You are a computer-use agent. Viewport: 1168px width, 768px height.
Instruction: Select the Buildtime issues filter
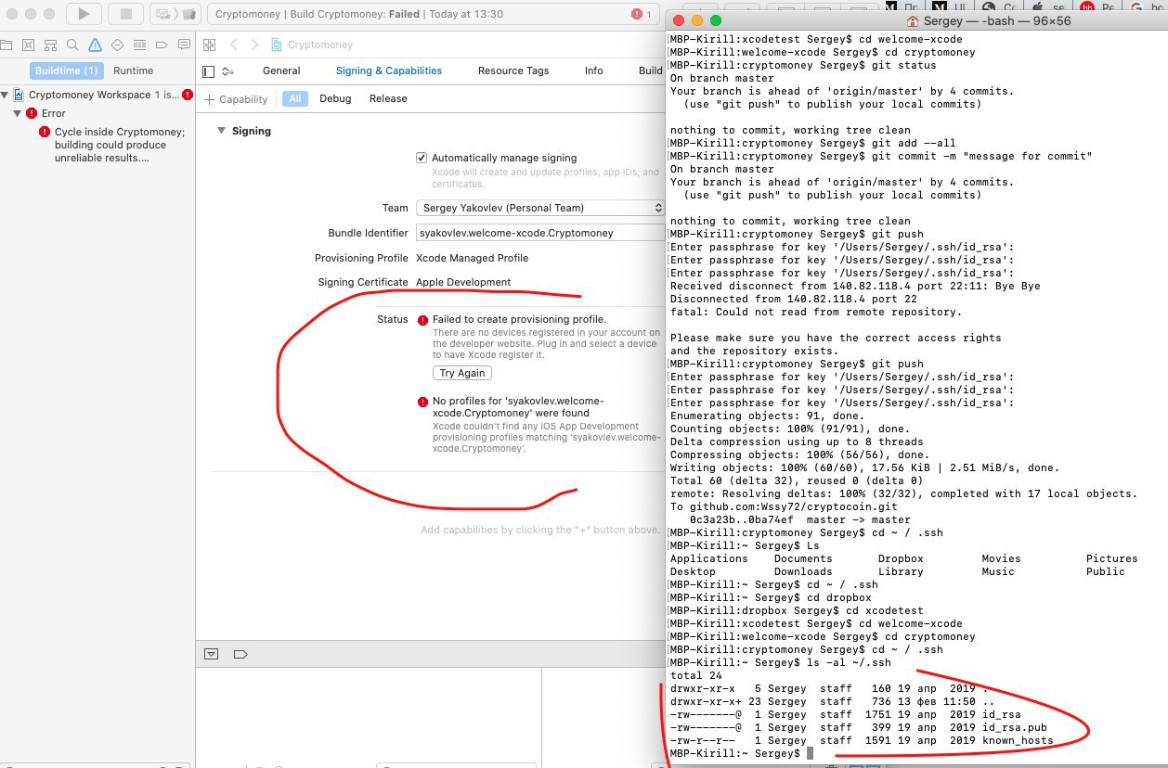click(66, 70)
